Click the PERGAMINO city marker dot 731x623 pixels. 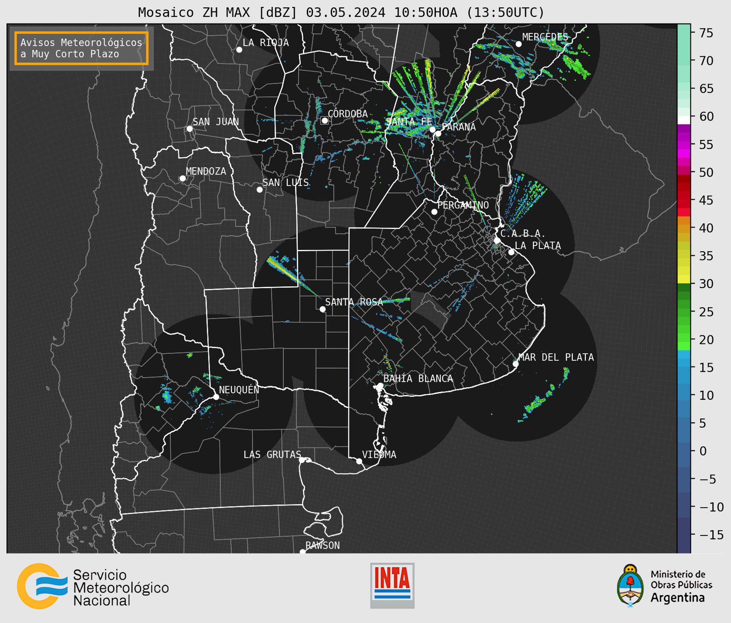click(x=434, y=212)
